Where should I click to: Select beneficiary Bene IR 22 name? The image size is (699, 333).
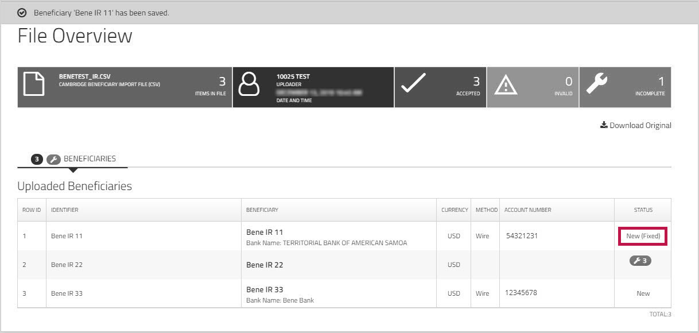click(265, 265)
